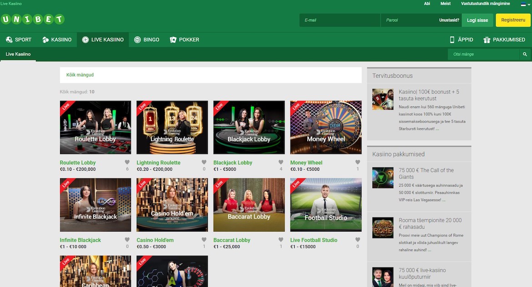532x287 pixels.
Task: Open the Pokker section
Action: pyautogui.click(x=185, y=40)
